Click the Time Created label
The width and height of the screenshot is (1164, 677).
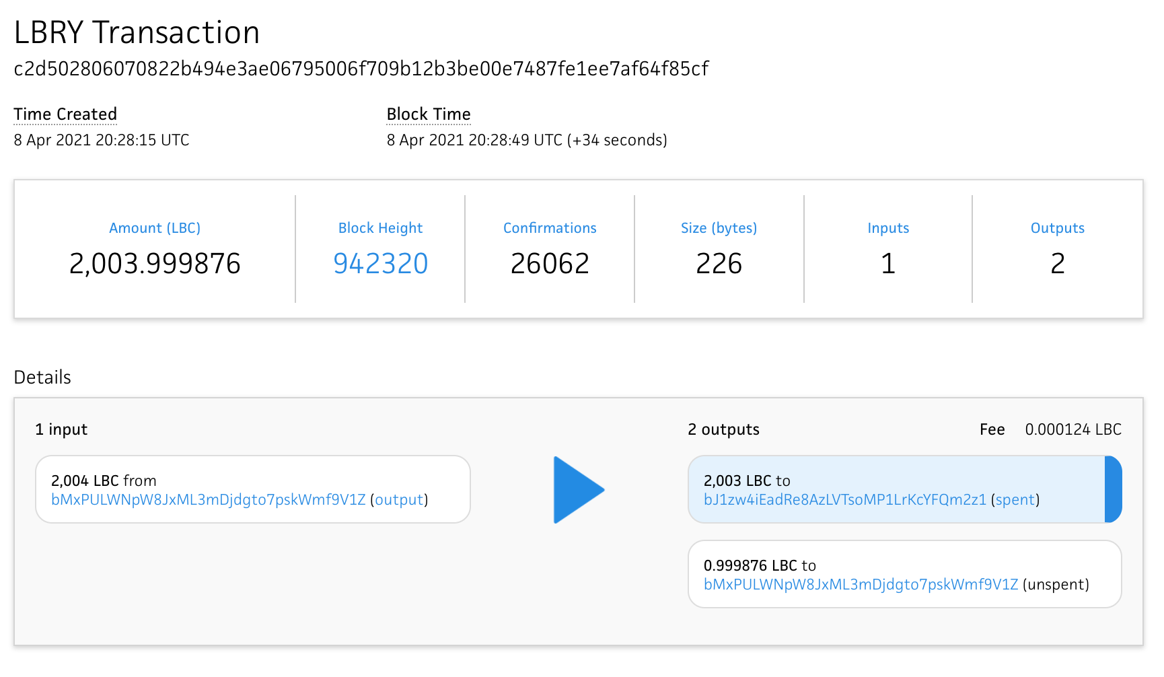pyautogui.click(x=65, y=114)
